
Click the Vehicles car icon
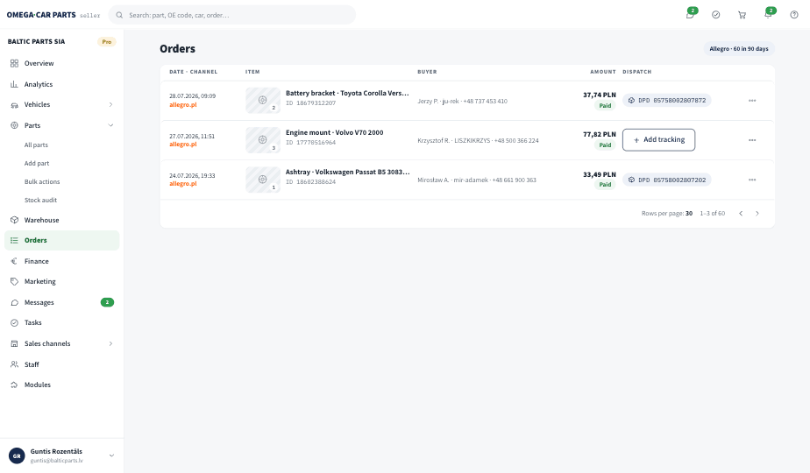click(x=14, y=105)
